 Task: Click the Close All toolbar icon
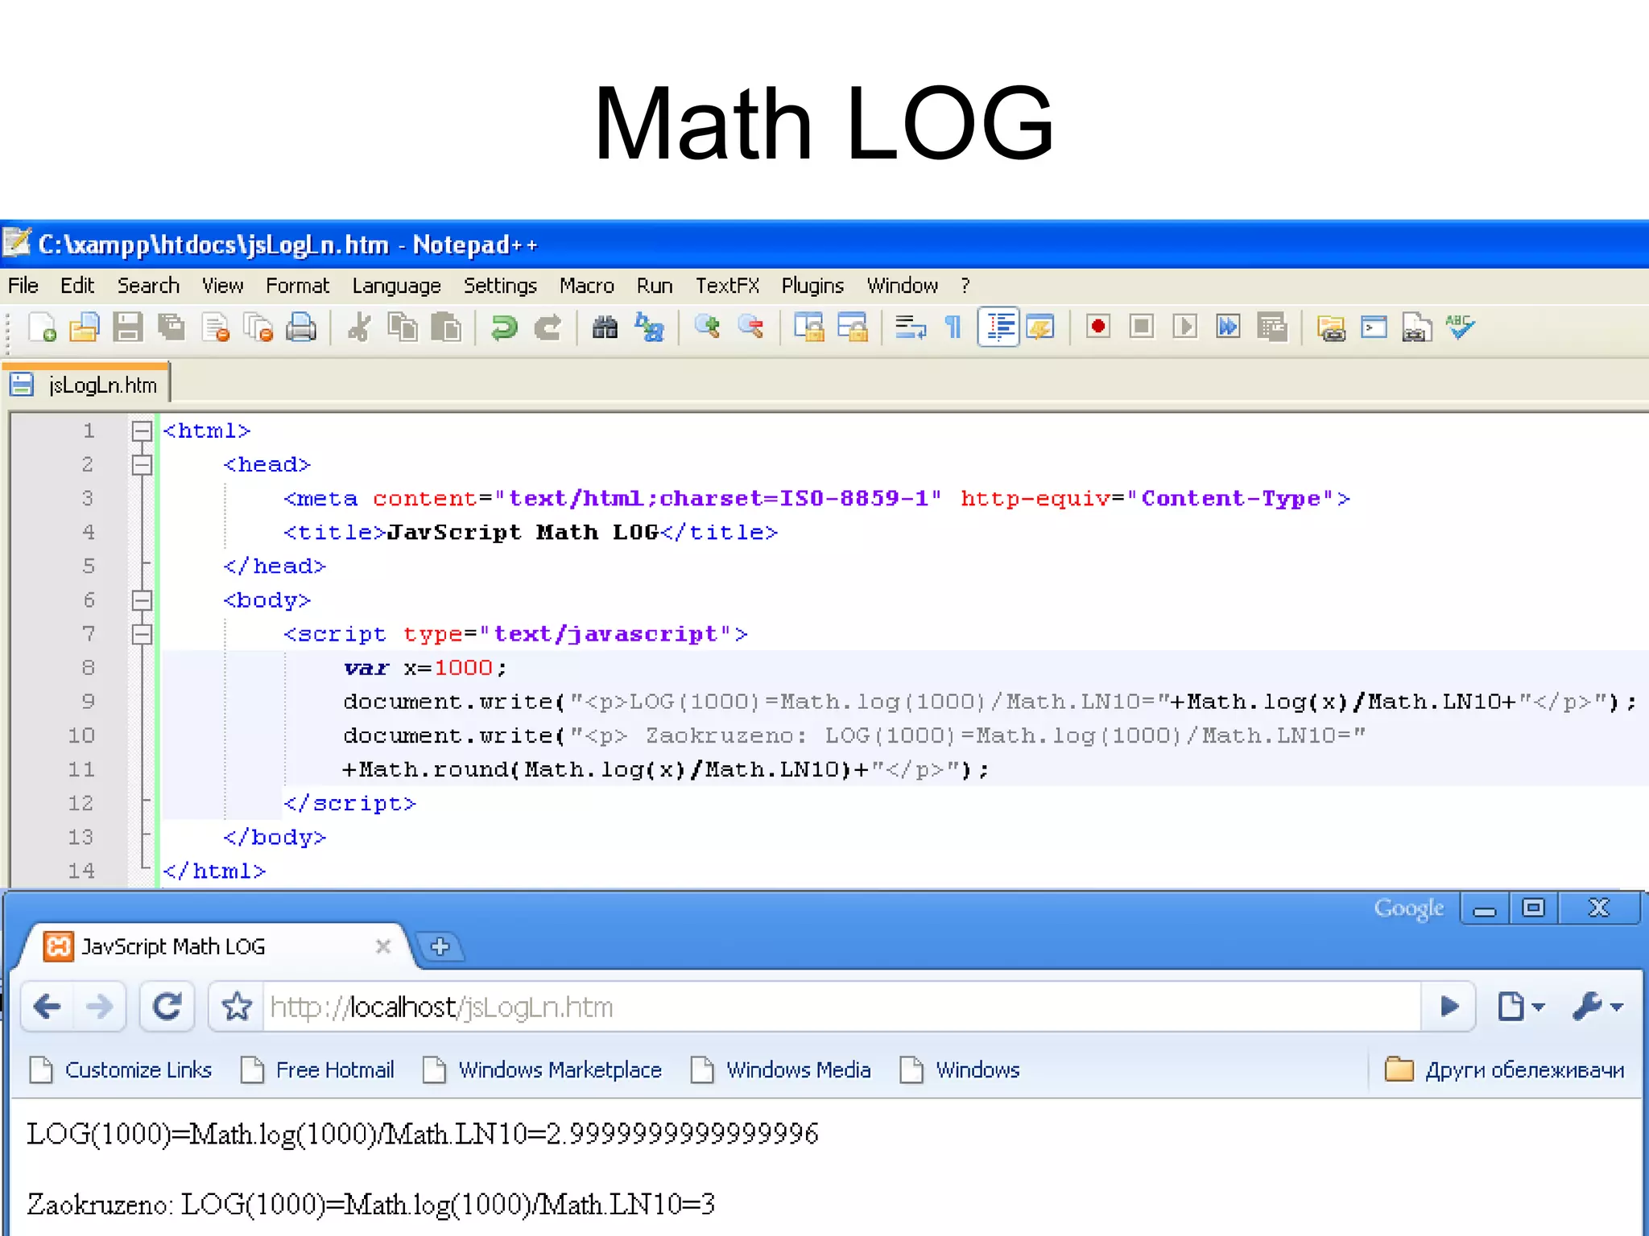(258, 328)
